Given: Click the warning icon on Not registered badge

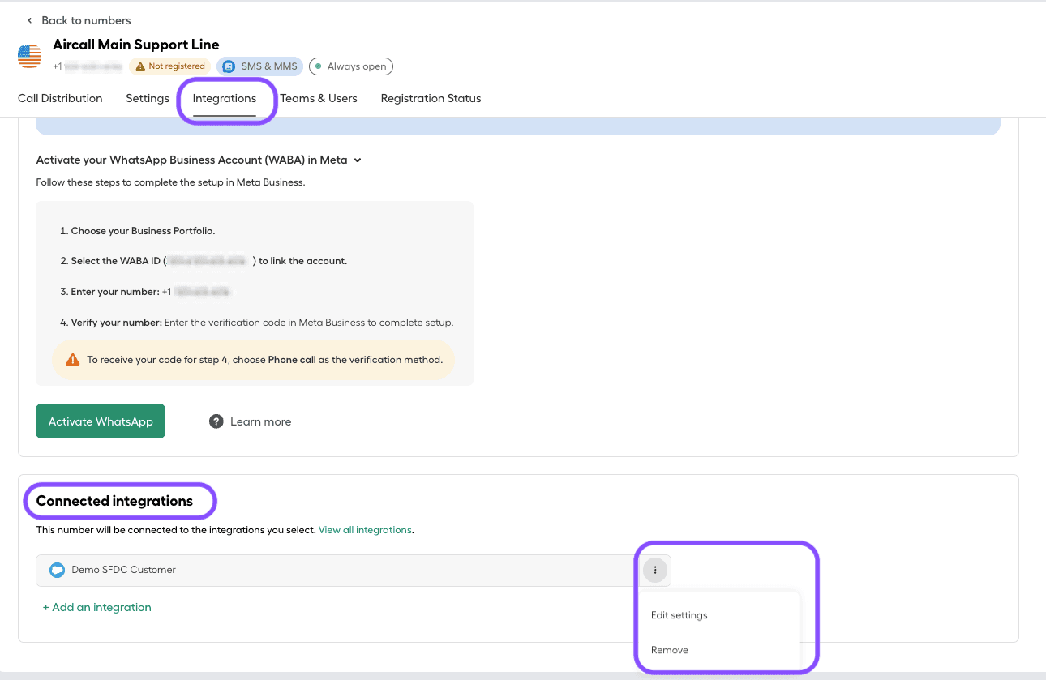Looking at the screenshot, I should (140, 66).
